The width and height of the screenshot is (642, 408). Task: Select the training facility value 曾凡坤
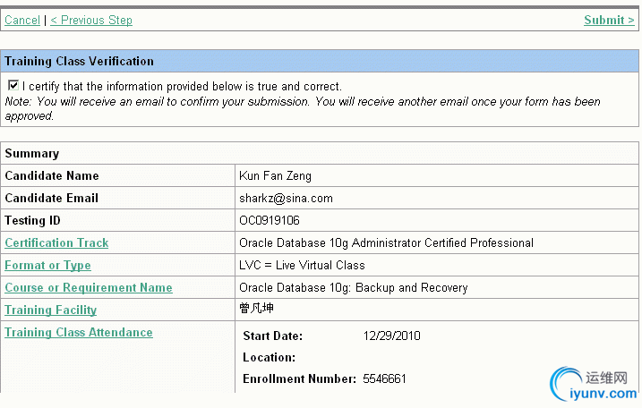tap(256, 308)
